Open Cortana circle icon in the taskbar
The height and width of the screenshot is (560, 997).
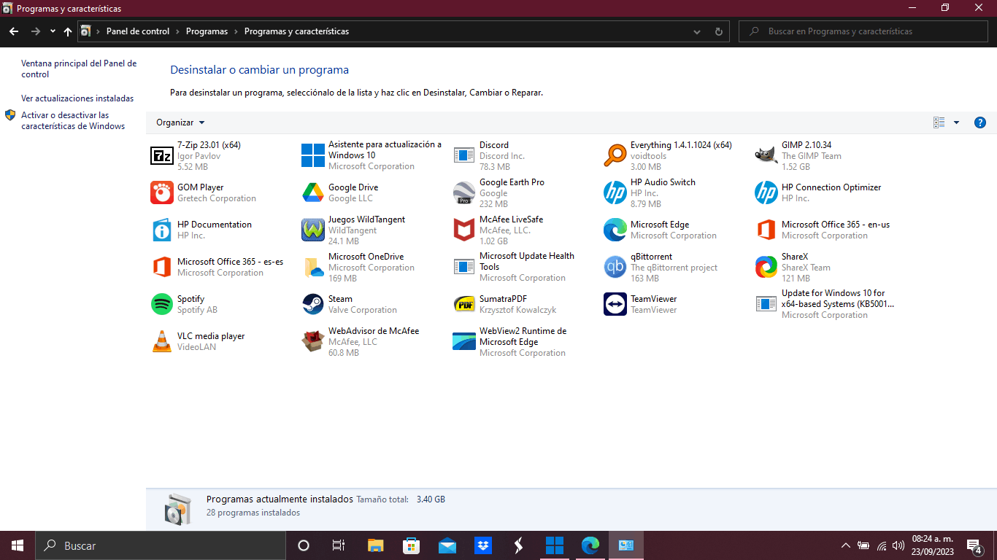coord(304,545)
